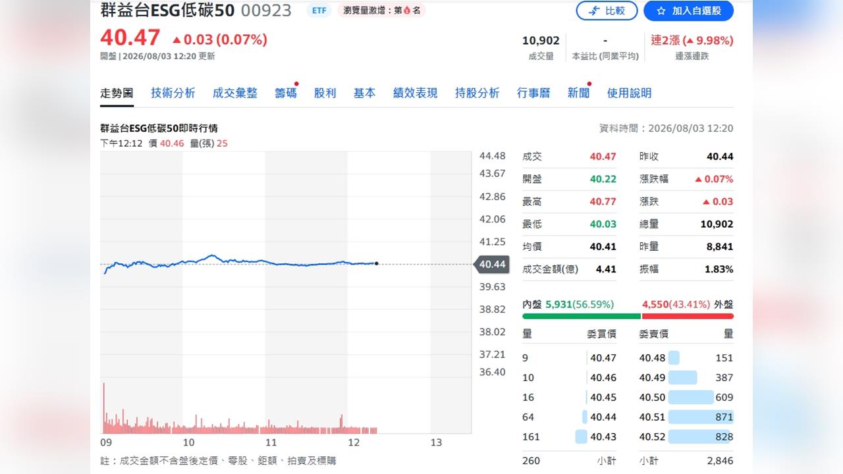Click the 10,902 volume figure in header
The width and height of the screenshot is (843, 474).
[x=541, y=40]
